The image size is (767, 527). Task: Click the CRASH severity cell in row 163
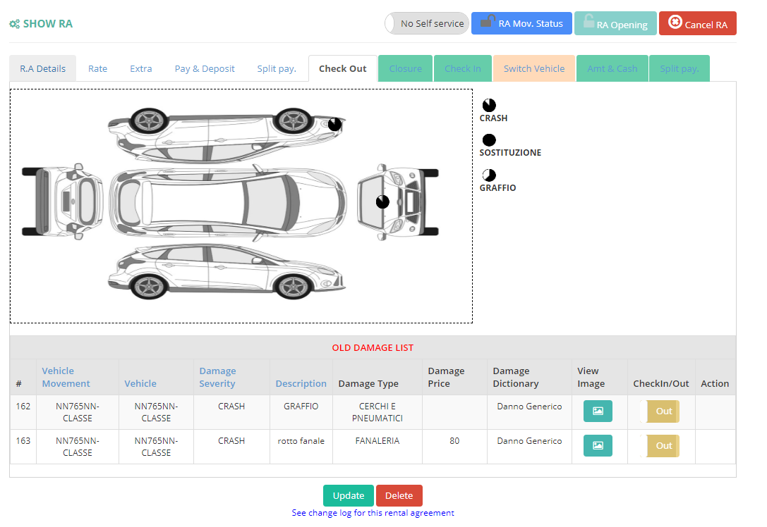(x=231, y=441)
